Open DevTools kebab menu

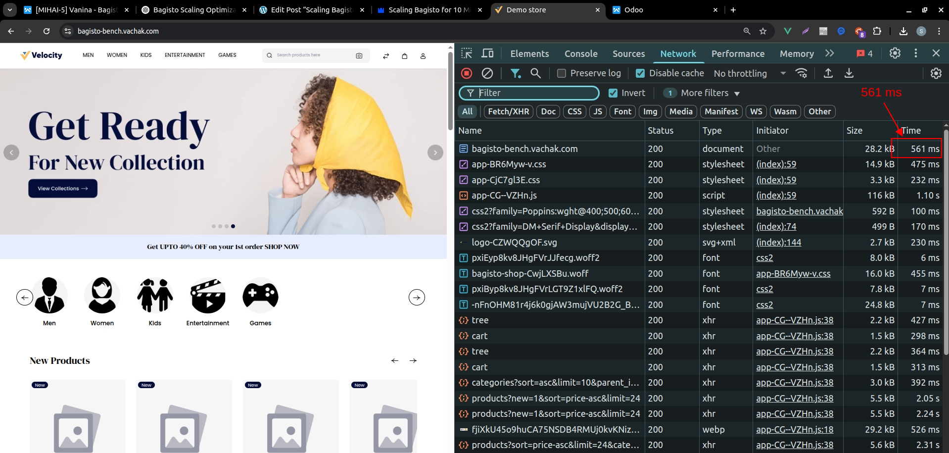point(916,53)
